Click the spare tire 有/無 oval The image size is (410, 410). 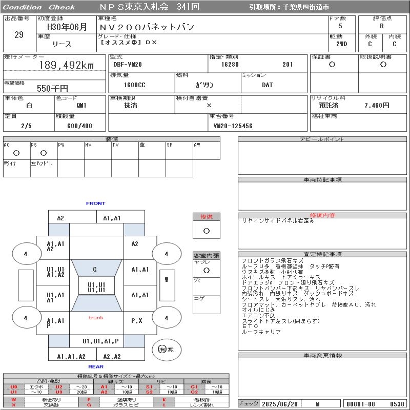[x=166, y=349]
